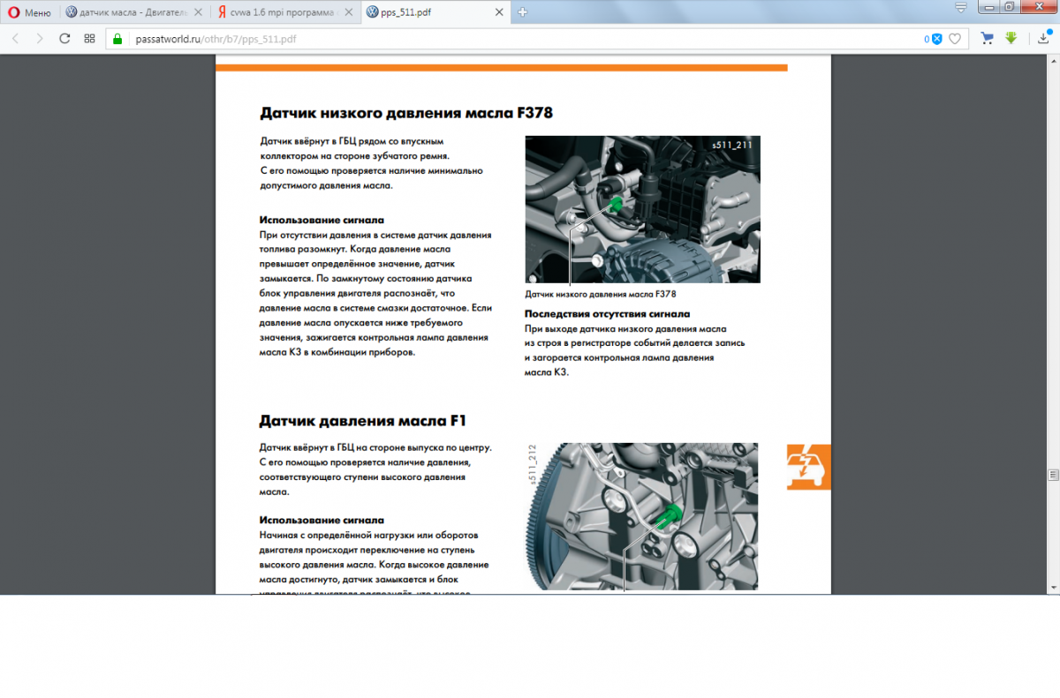Open the browser downloads panel

click(1043, 39)
